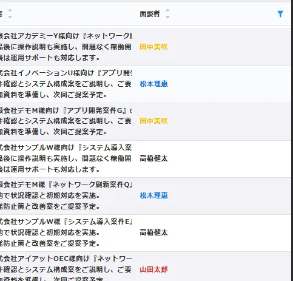The height and width of the screenshot is (281, 293).
Task: Click 操作説明も実施し line in アカデミーY row
Action: (x=66, y=47)
